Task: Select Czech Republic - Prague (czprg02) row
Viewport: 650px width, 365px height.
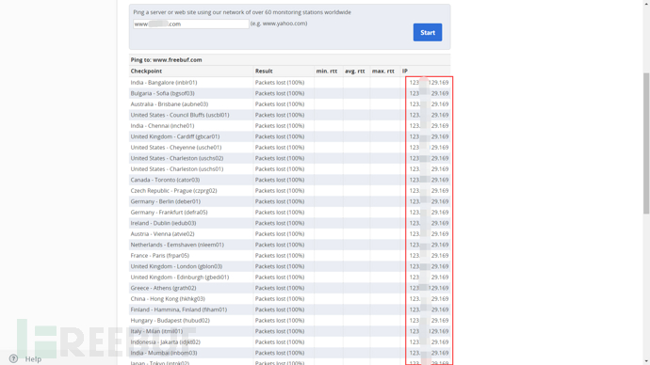Action: tap(289, 191)
